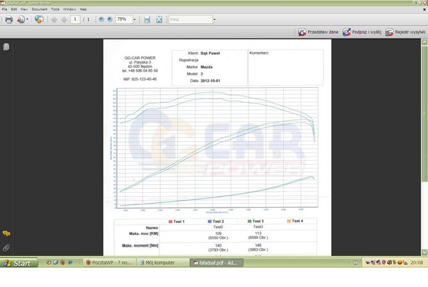Click the Rejestr wysyłek button
This screenshot has width=428, height=287.
[x=406, y=31]
